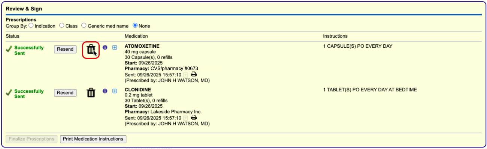This screenshot has height=149, width=487.
Task: Open the sent-time dropdown for Clonidine
Action: click(x=186, y=118)
